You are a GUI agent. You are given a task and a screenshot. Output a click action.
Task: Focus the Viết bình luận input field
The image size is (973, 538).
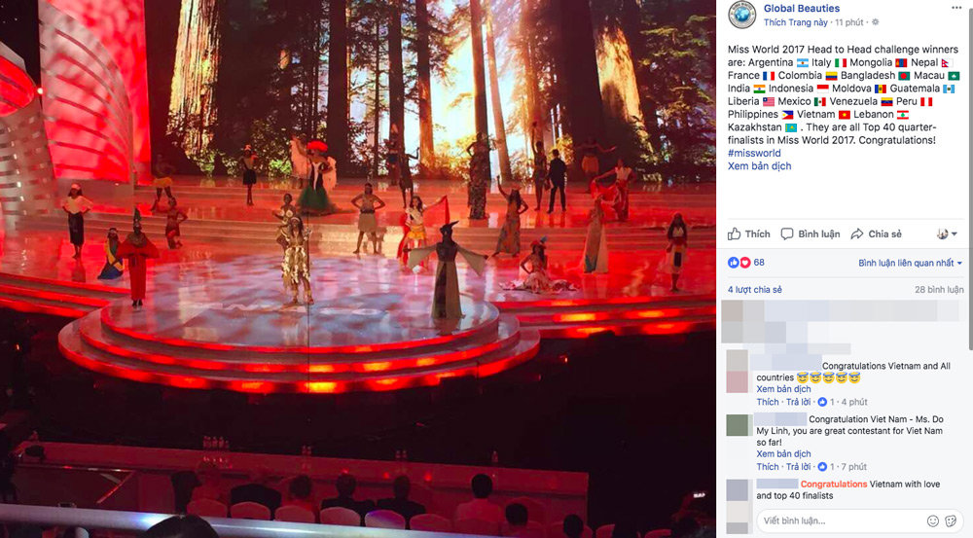[839, 520]
